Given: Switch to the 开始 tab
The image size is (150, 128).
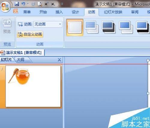Looking at the screenshot, I should (x=43, y=12).
